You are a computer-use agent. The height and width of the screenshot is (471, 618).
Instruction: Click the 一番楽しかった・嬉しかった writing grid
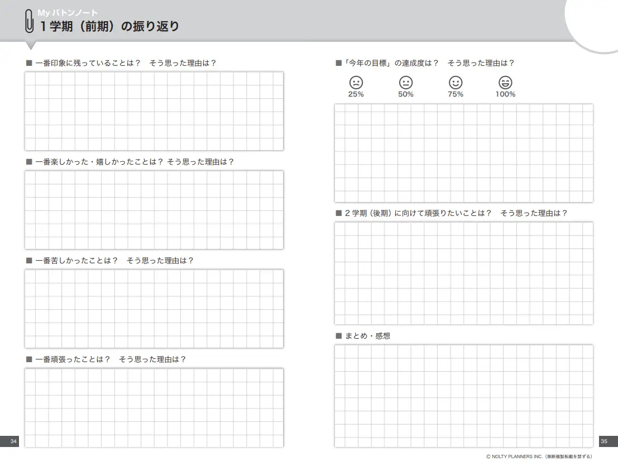click(154, 210)
